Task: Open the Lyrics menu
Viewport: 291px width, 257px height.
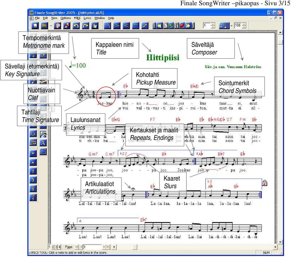Action: click(x=87, y=18)
